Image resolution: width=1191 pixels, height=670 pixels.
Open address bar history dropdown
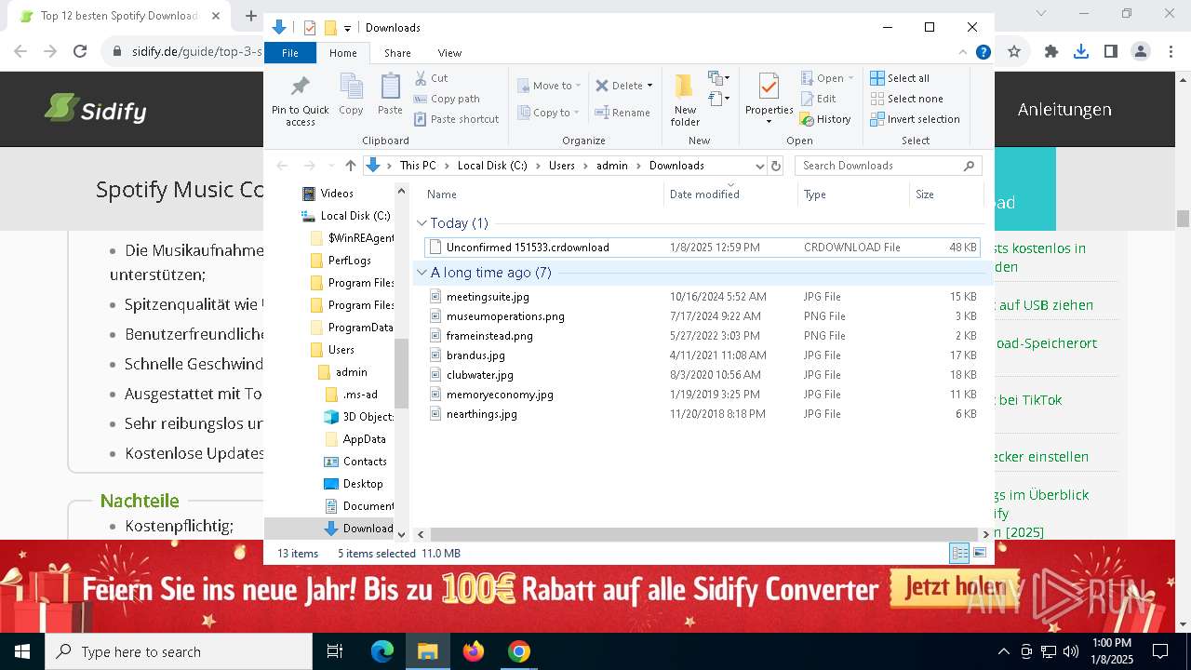759,166
